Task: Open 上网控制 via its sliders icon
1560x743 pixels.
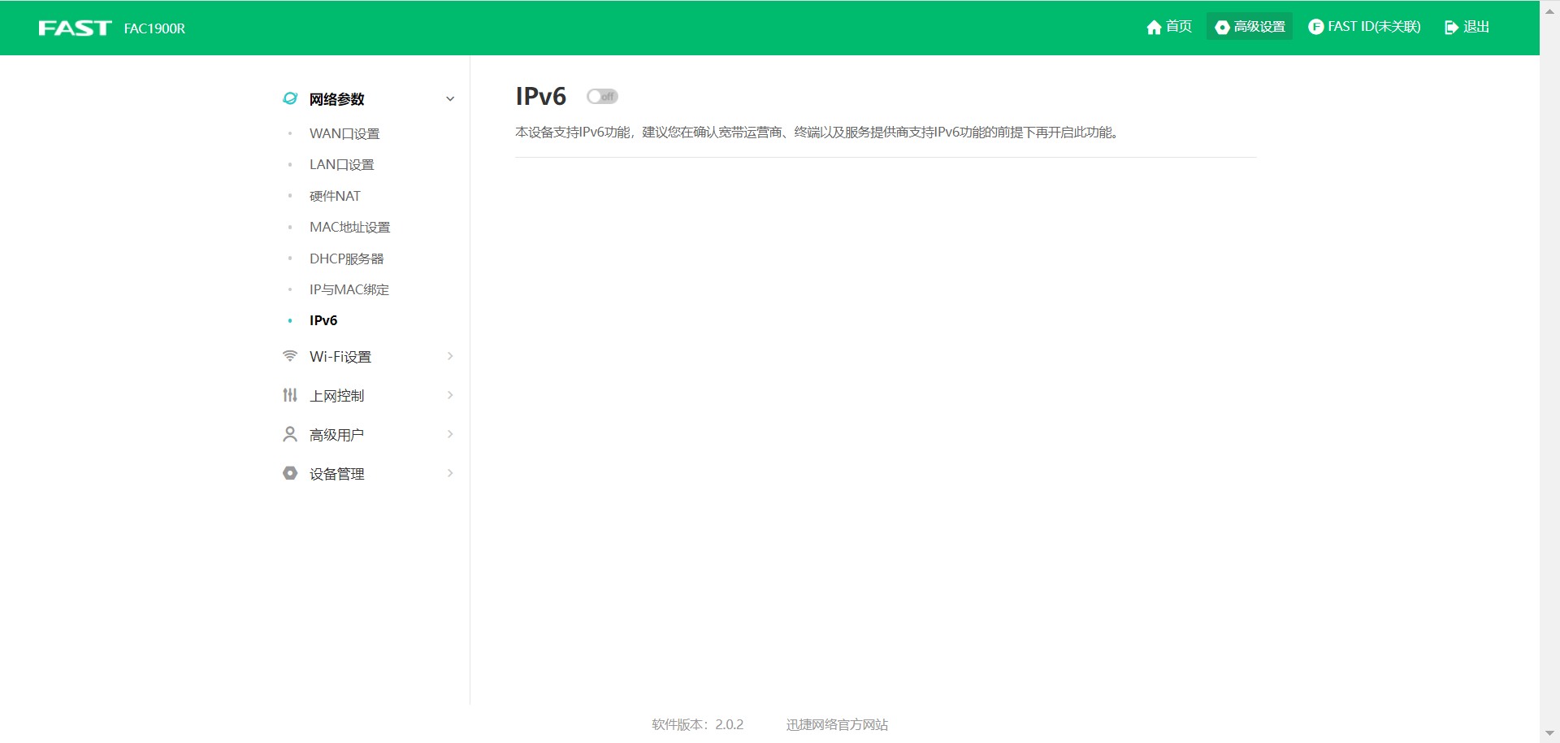Action: pyautogui.click(x=290, y=394)
